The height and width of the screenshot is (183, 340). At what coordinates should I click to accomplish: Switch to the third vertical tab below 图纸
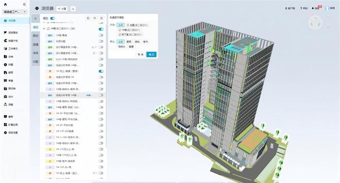(35, 45)
